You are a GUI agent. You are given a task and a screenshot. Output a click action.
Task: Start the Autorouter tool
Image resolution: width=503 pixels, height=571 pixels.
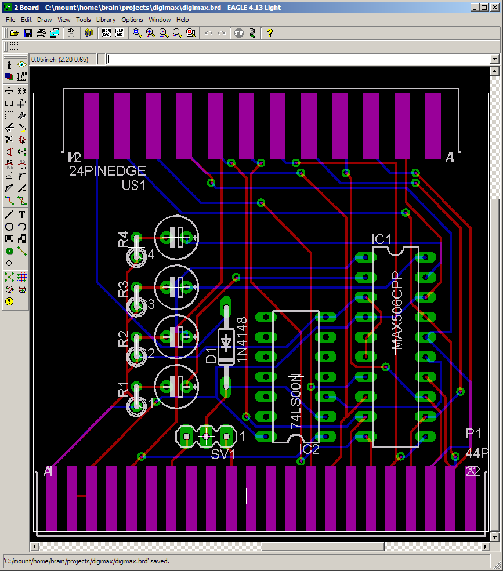point(22,278)
